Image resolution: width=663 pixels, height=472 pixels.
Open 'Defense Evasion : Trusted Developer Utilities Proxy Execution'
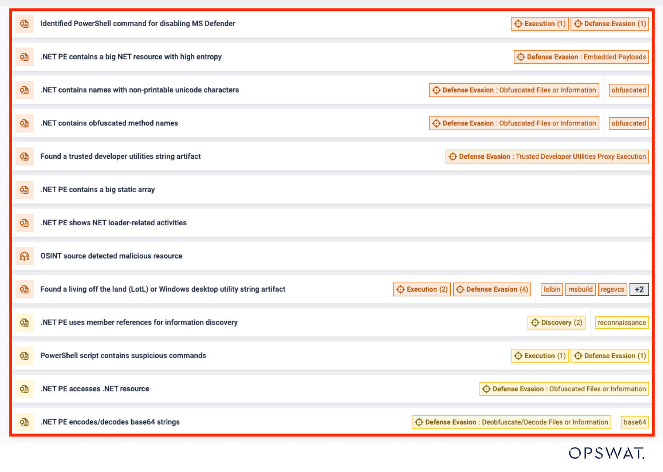pyautogui.click(x=547, y=156)
